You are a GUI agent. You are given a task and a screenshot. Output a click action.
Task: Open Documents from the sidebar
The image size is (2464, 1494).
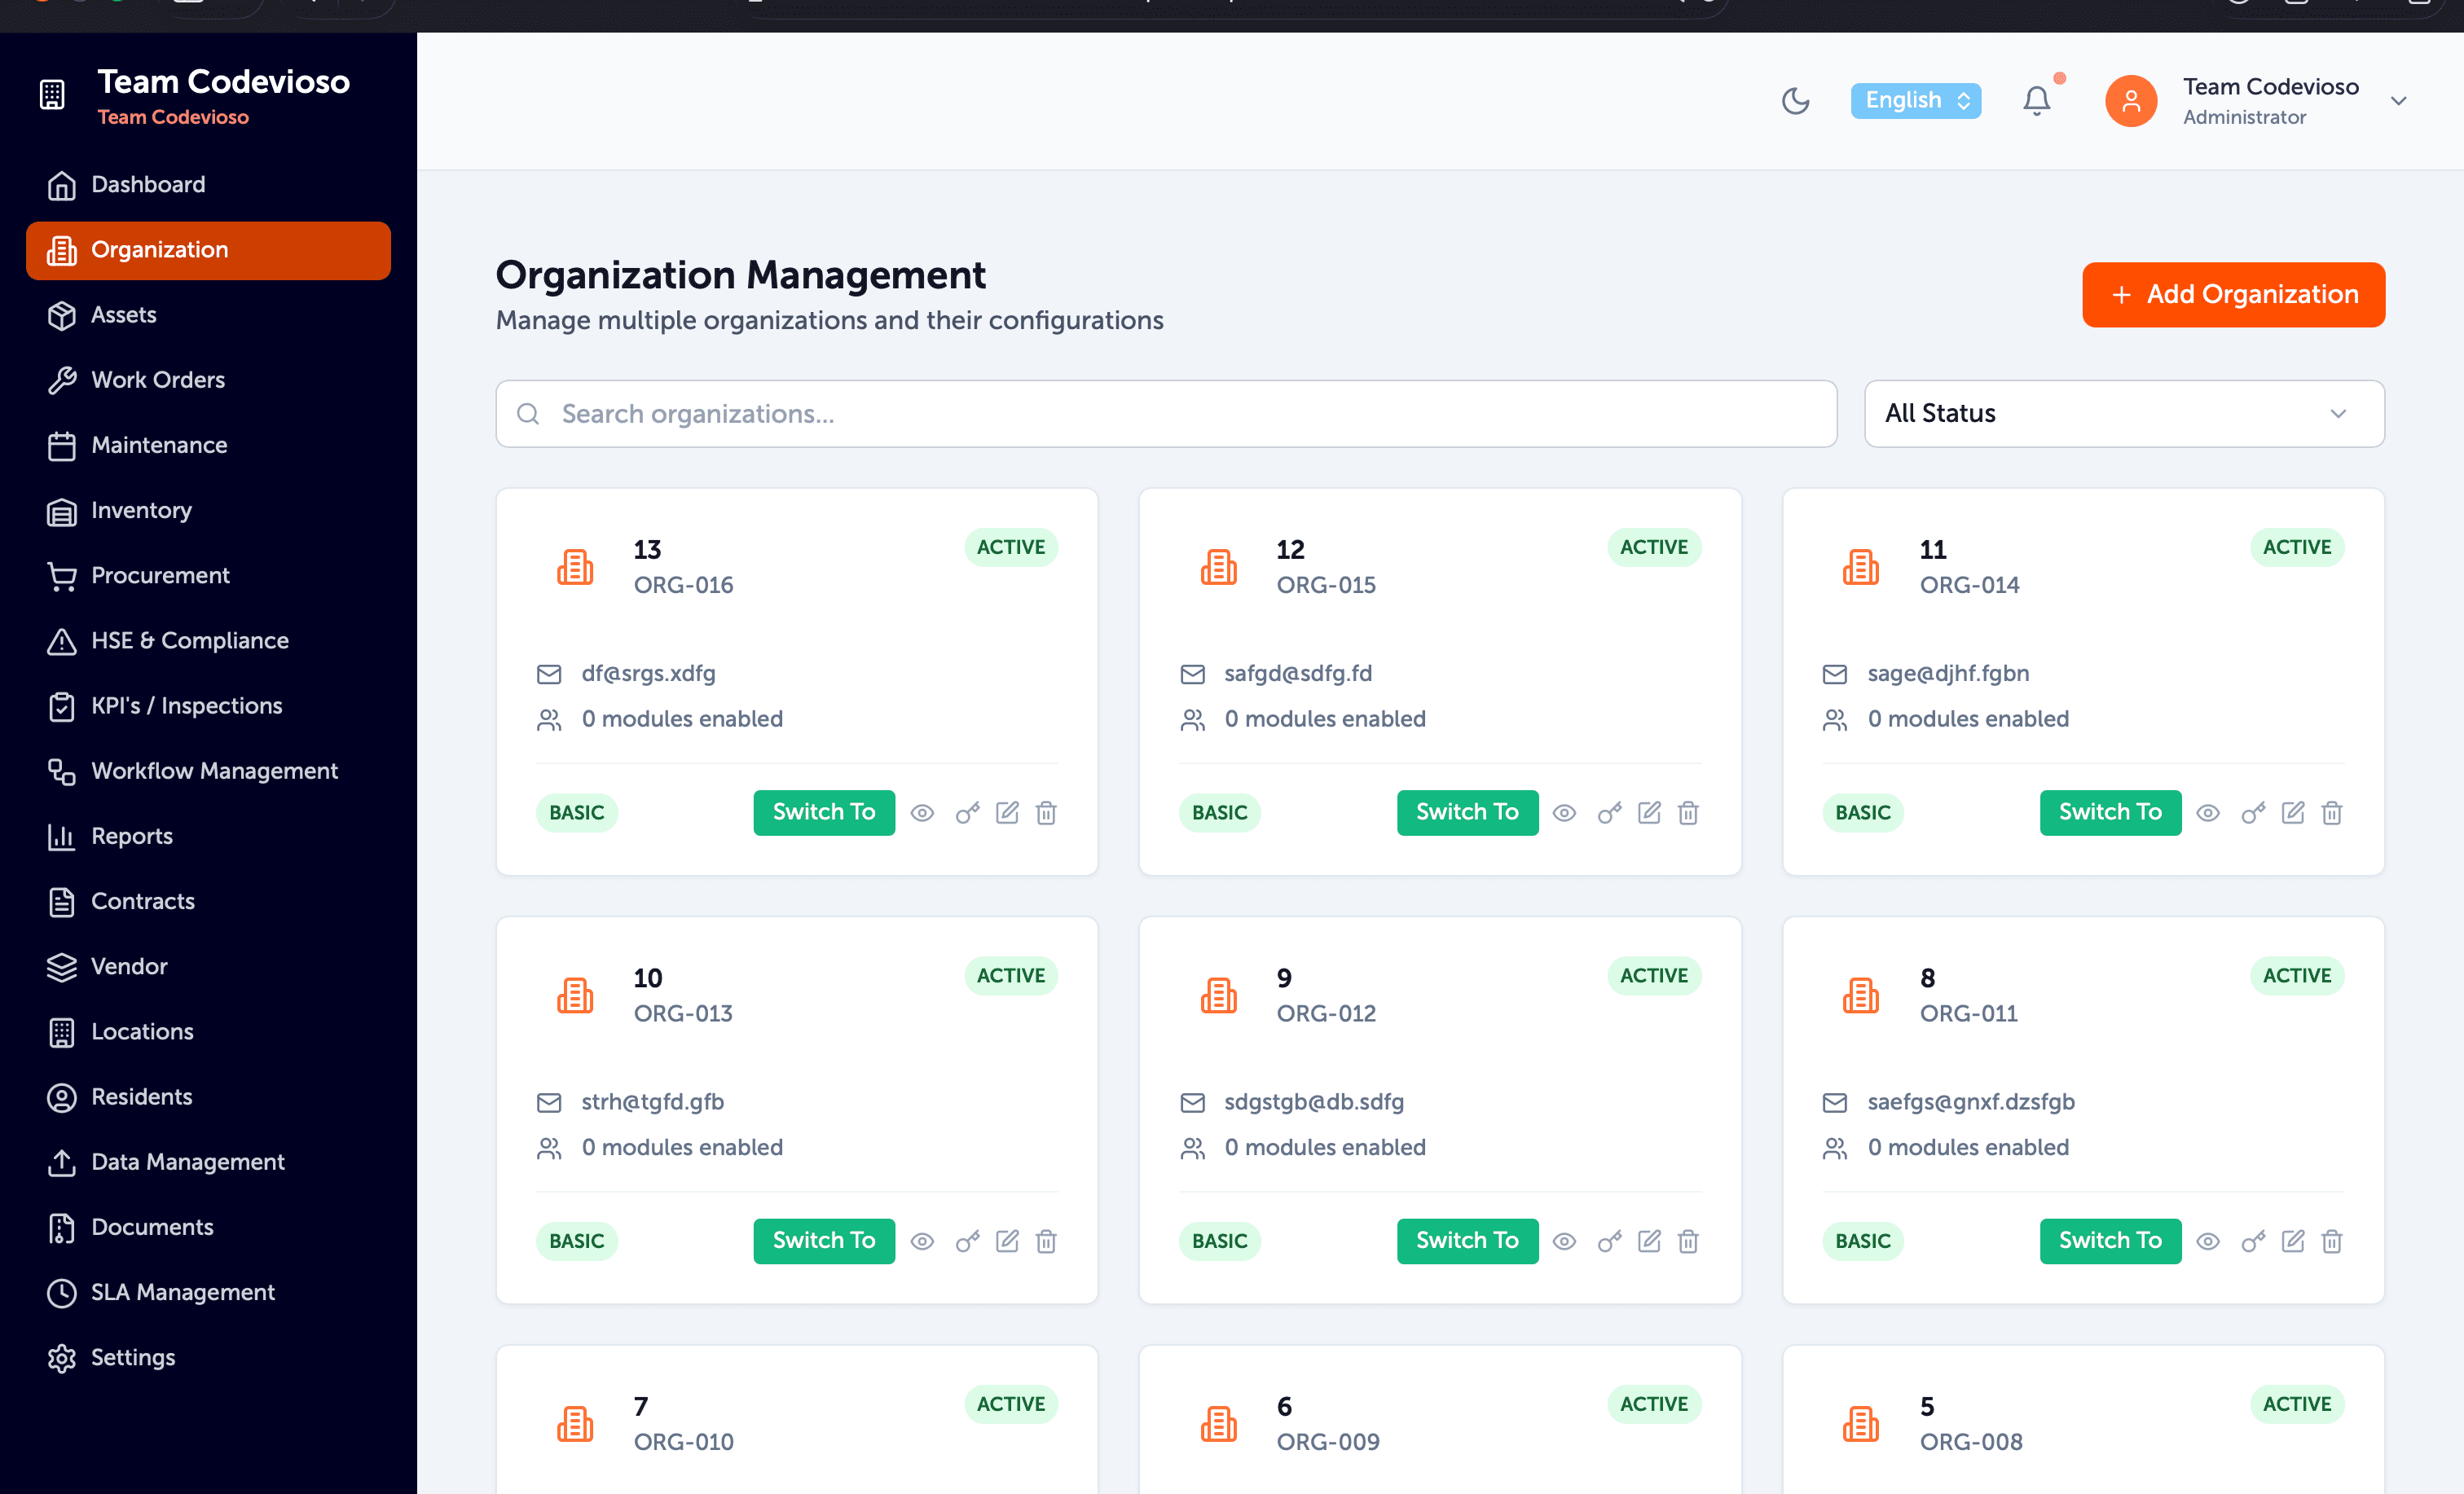coord(208,1227)
